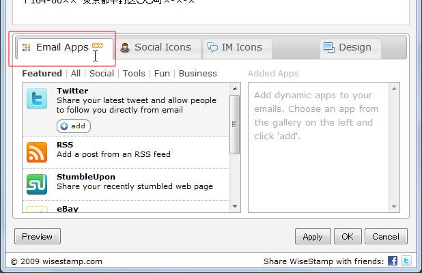Select the StumbleUpon app title
The image size is (422, 273).
(86, 177)
